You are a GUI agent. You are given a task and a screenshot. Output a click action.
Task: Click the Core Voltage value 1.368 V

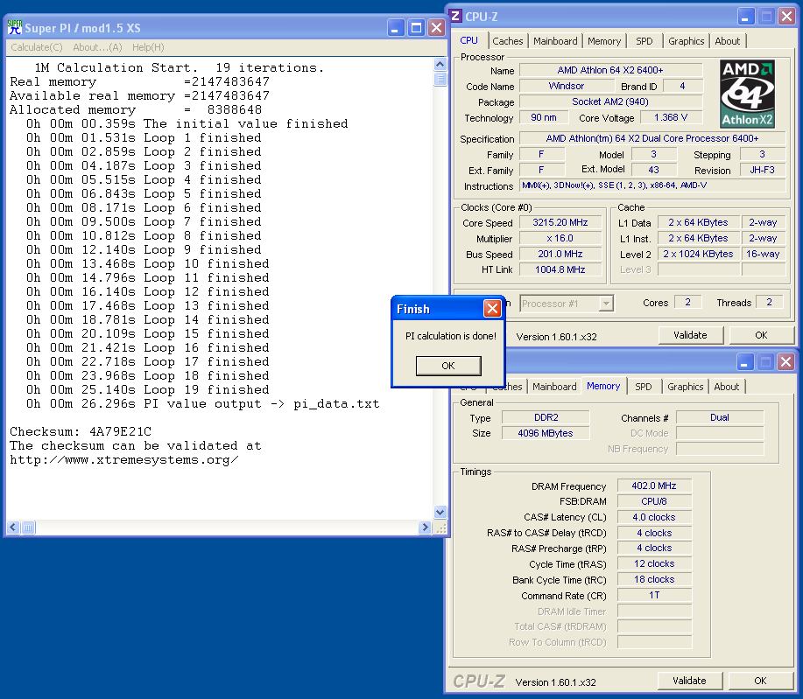tap(671, 117)
